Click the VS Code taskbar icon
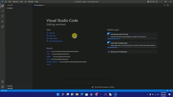The image size is (173, 97). (115, 95)
